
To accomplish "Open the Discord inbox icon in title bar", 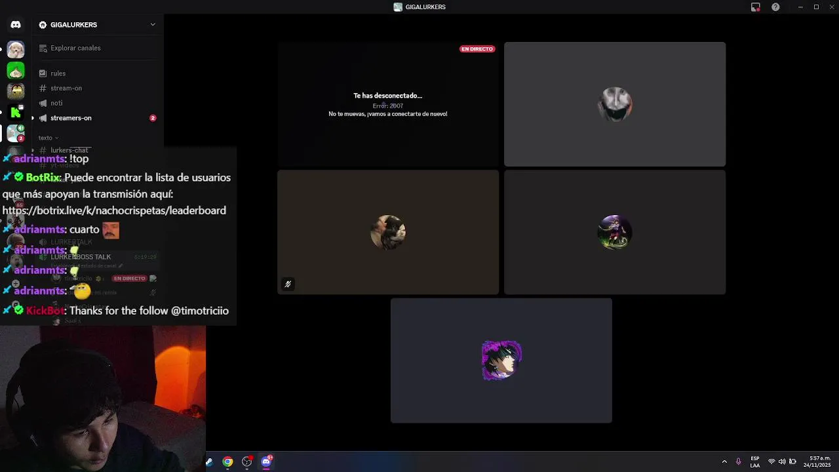I will pyautogui.click(x=756, y=7).
